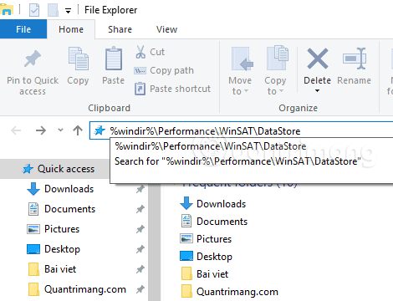Click the Up one level arrow

78,130
